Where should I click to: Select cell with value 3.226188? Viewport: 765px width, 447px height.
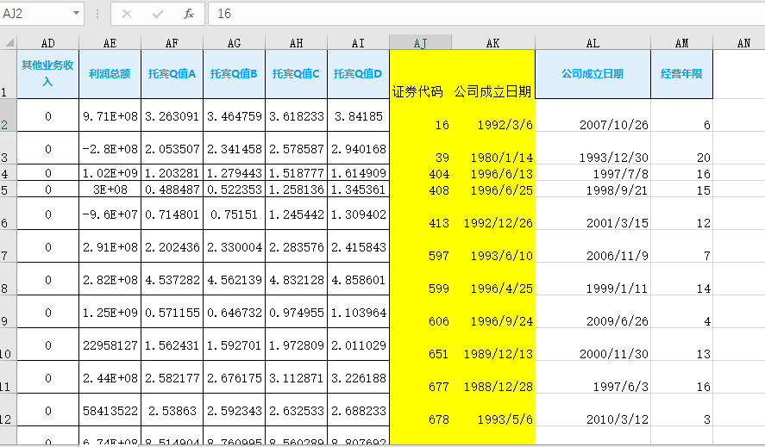(358, 376)
